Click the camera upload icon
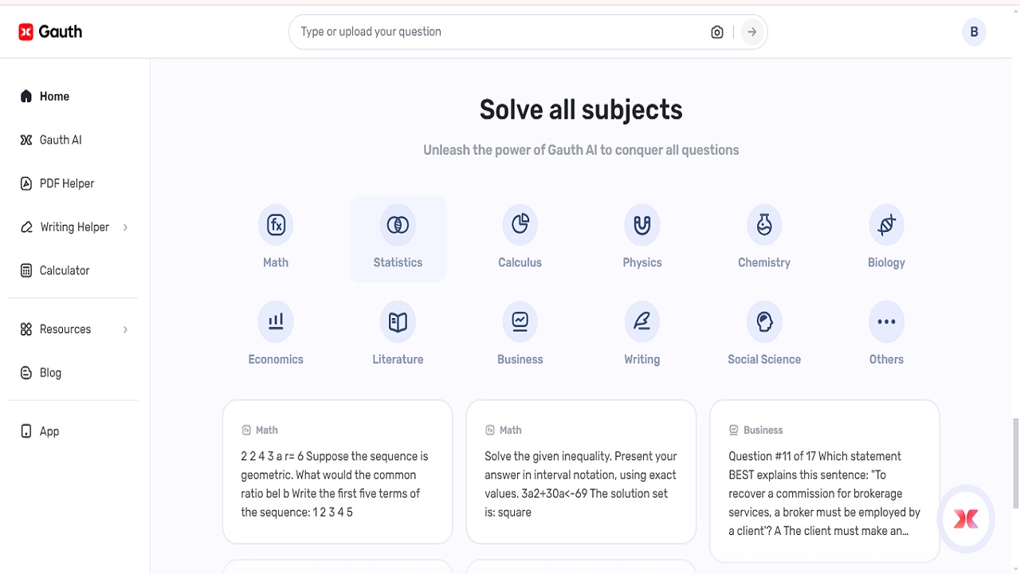The image size is (1020, 574). [717, 32]
